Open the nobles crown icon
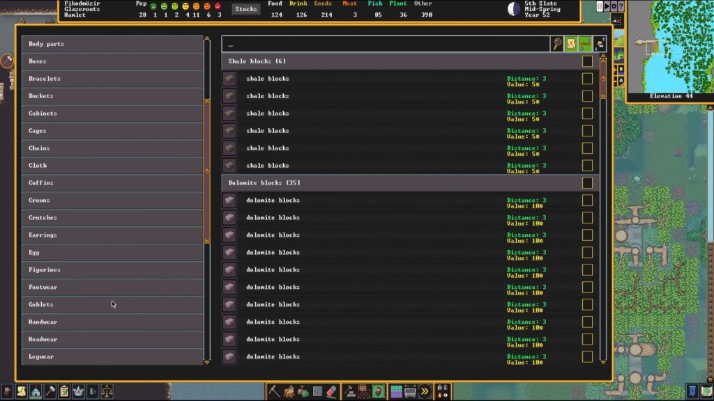 (78, 391)
